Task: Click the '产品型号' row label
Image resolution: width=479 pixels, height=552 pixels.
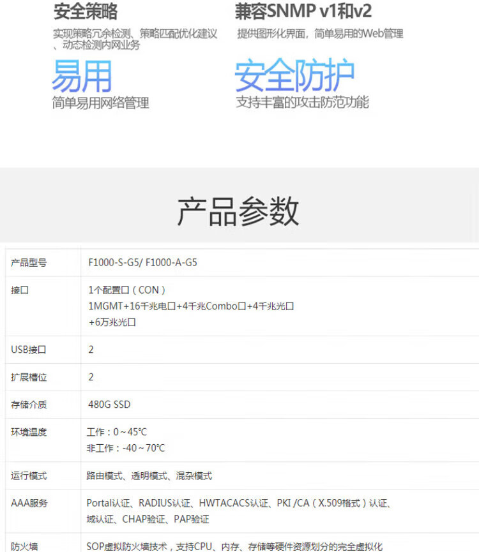Action: [x=29, y=263]
